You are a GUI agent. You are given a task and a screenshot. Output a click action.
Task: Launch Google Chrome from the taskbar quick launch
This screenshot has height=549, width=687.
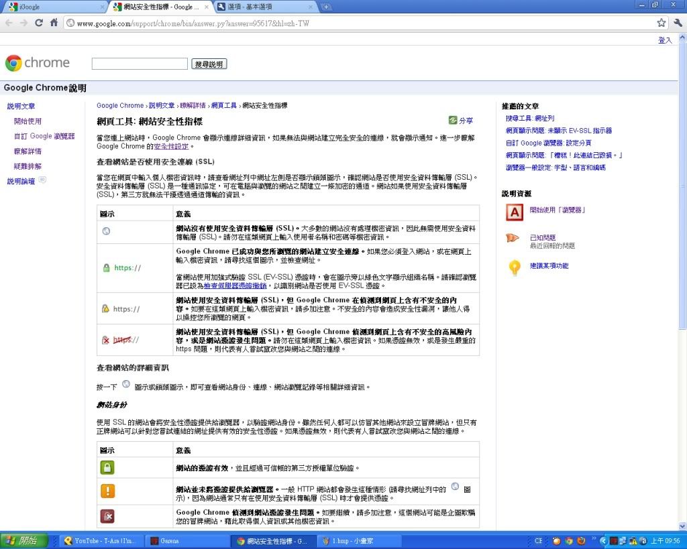pyautogui.click(x=569, y=541)
